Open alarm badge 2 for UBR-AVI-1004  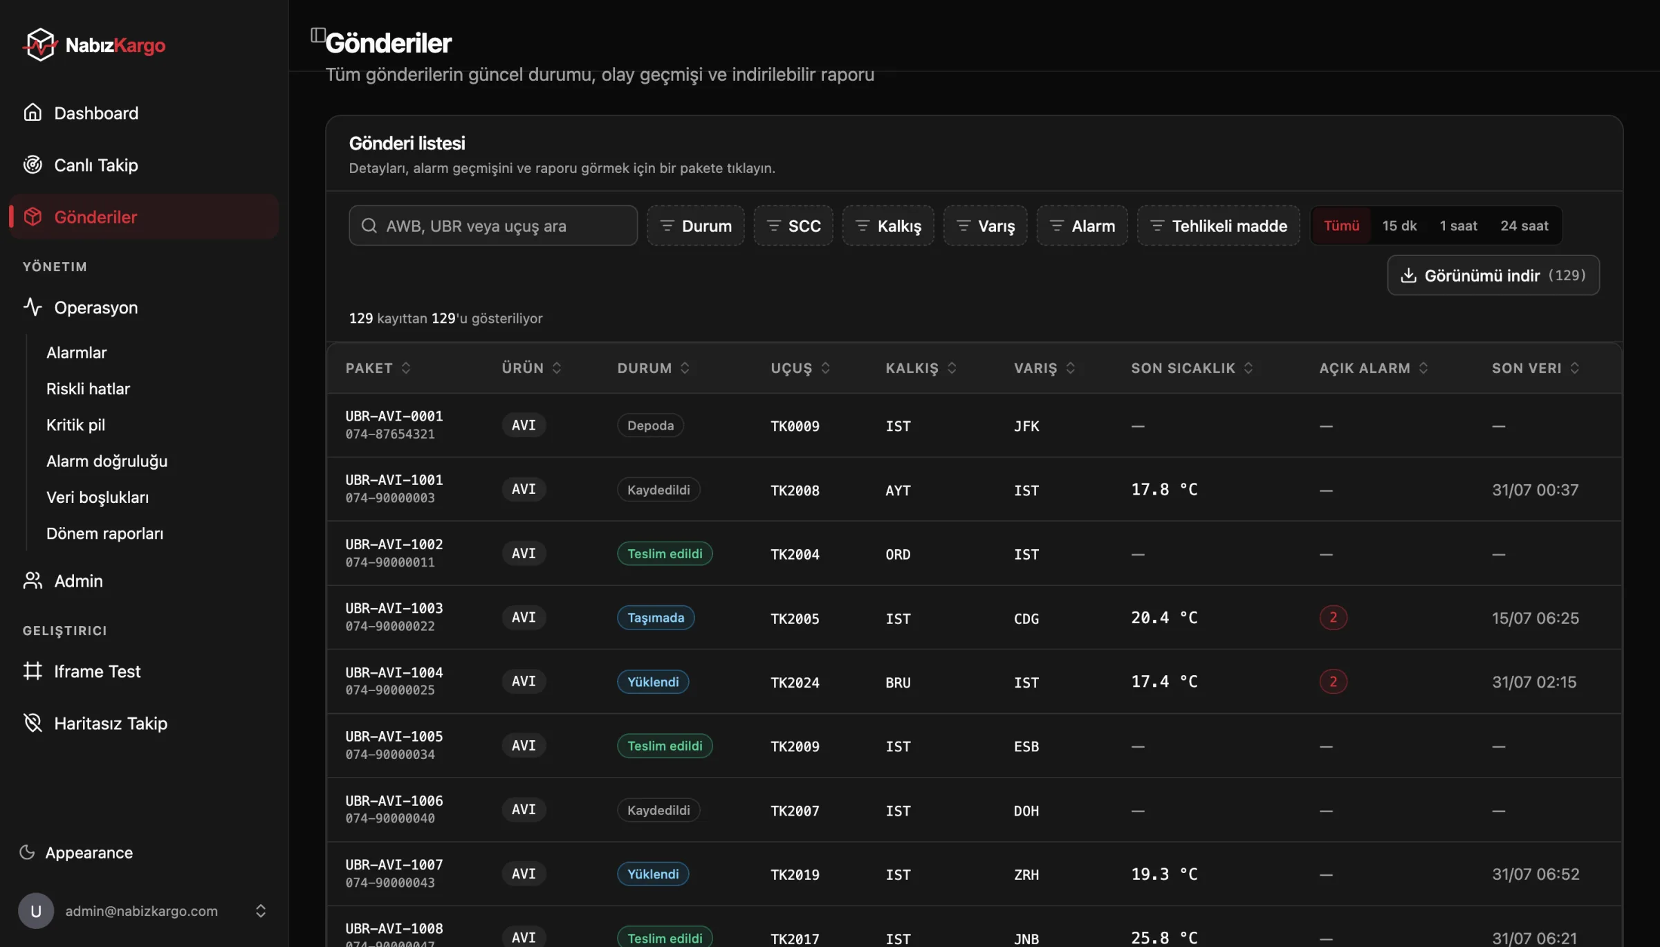pos(1333,681)
